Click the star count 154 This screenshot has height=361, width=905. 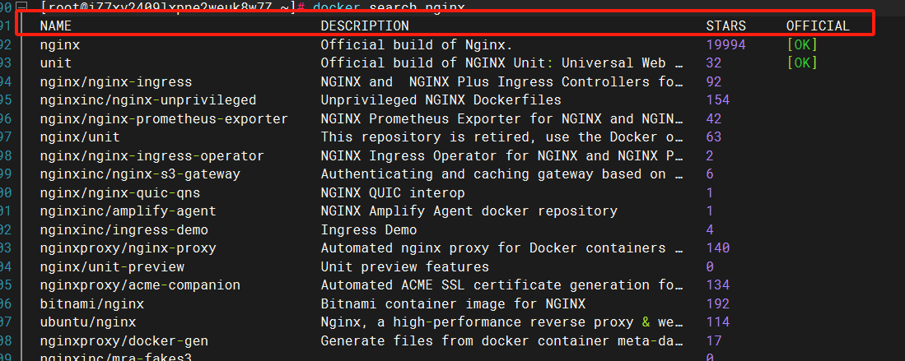coord(718,100)
